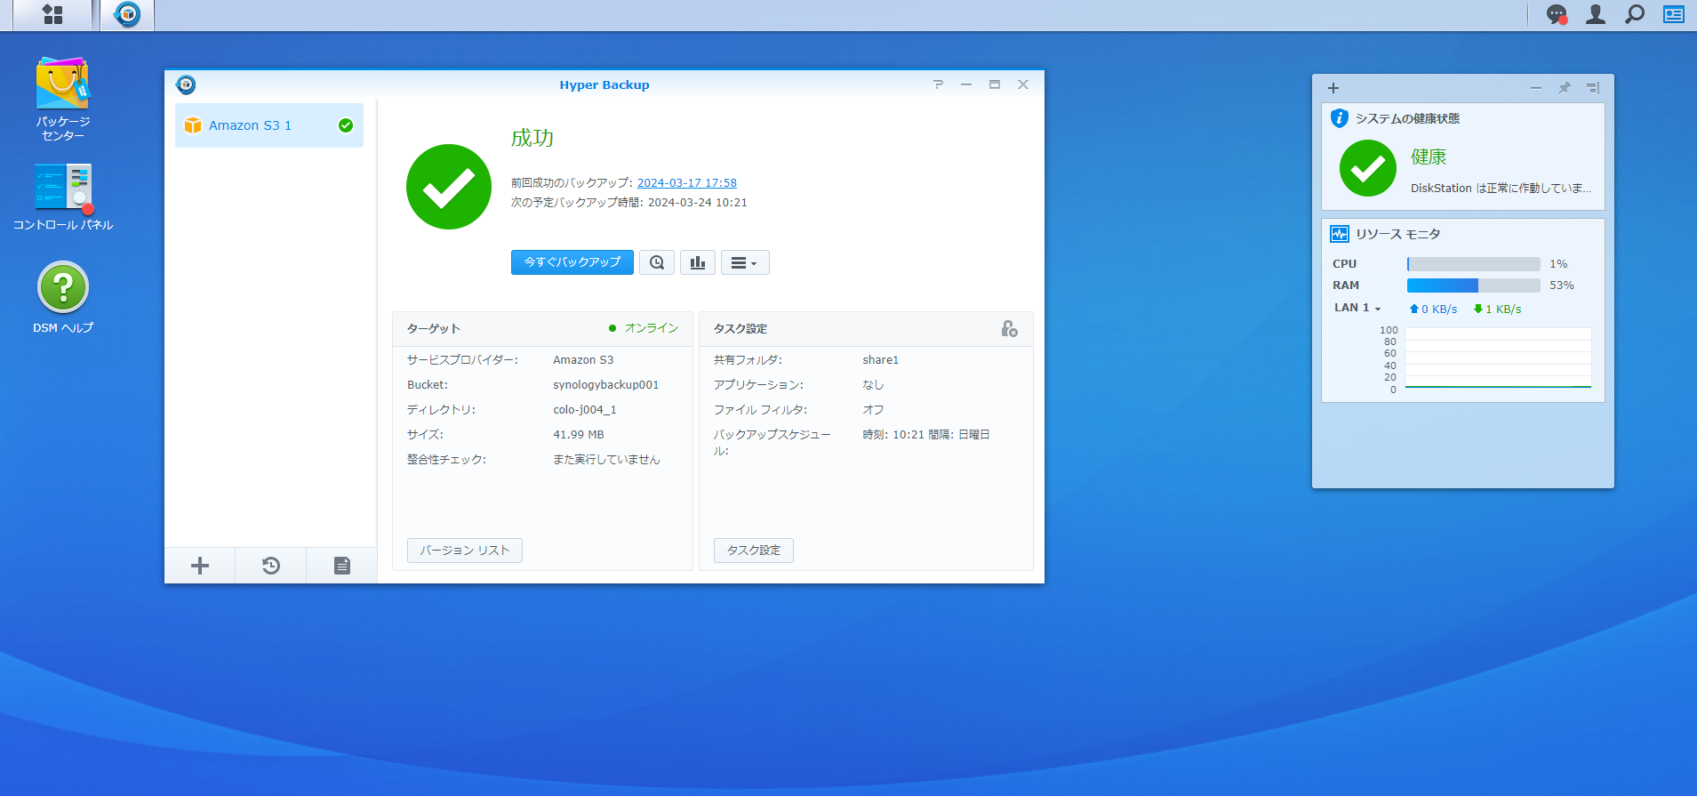Click the widget health green checkmark

click(1368, 168)
